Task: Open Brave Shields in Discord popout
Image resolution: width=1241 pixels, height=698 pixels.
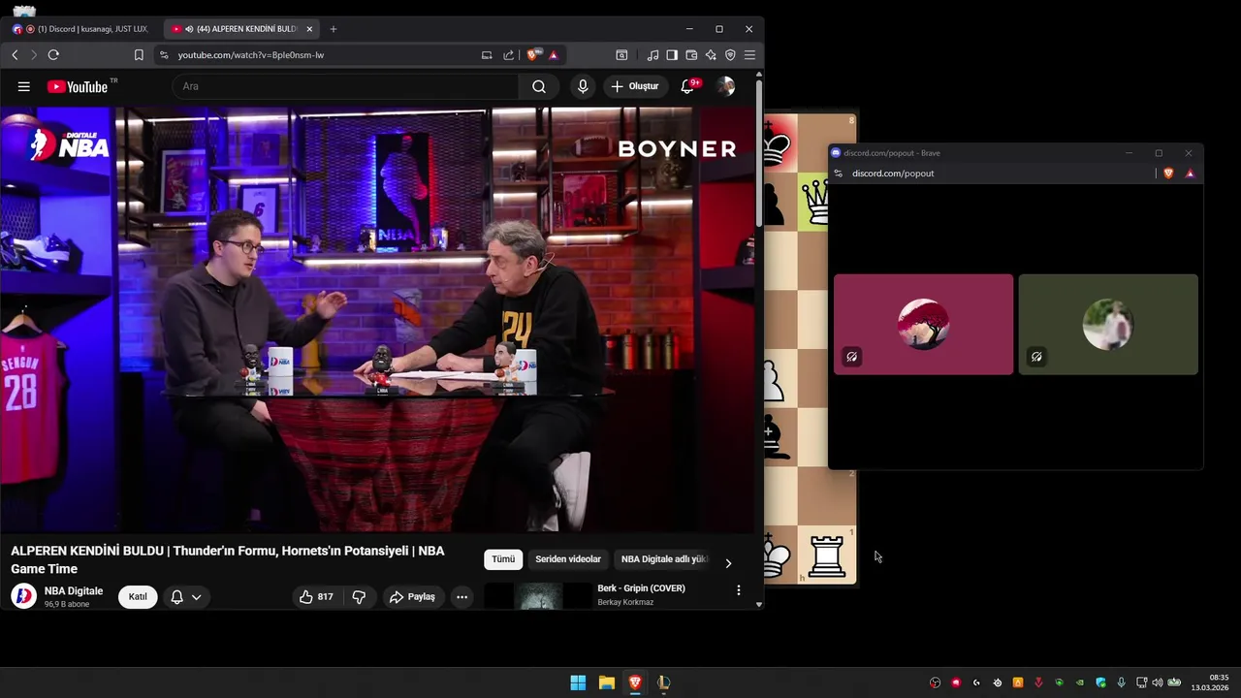Action: (1168, 174)
